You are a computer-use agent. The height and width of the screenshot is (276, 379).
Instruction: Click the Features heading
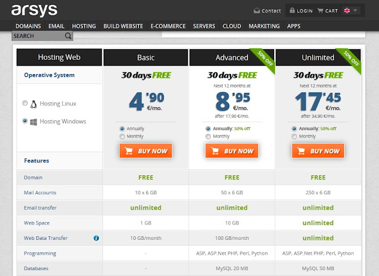[x=37, y=161]
